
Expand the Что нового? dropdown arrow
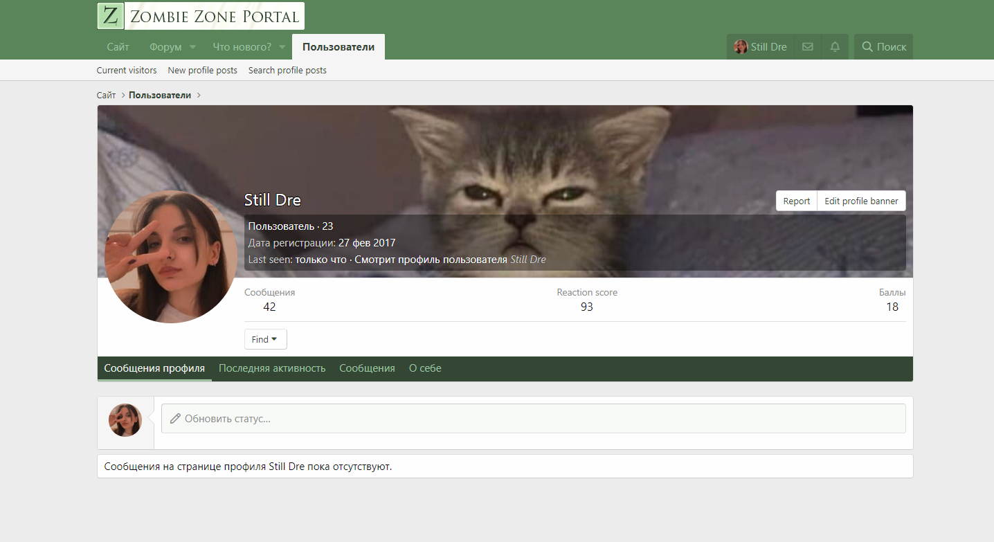click(x=282, y=47)
